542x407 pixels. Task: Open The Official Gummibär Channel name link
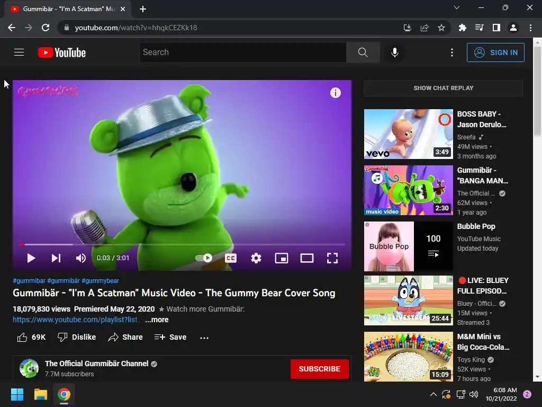point(96,364)
